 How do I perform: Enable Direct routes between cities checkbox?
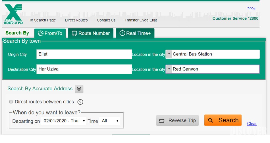coord(11,102)
